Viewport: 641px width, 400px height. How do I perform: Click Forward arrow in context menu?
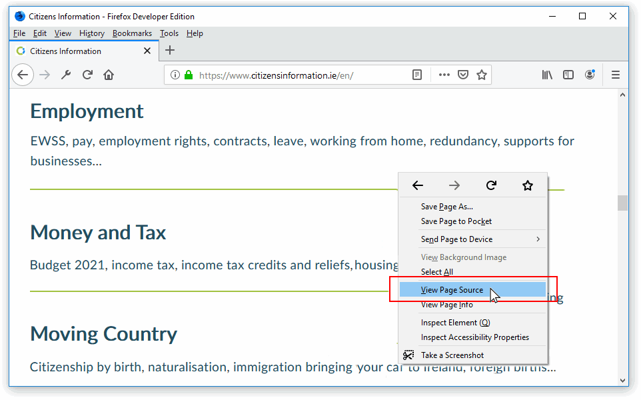[454, 186]
